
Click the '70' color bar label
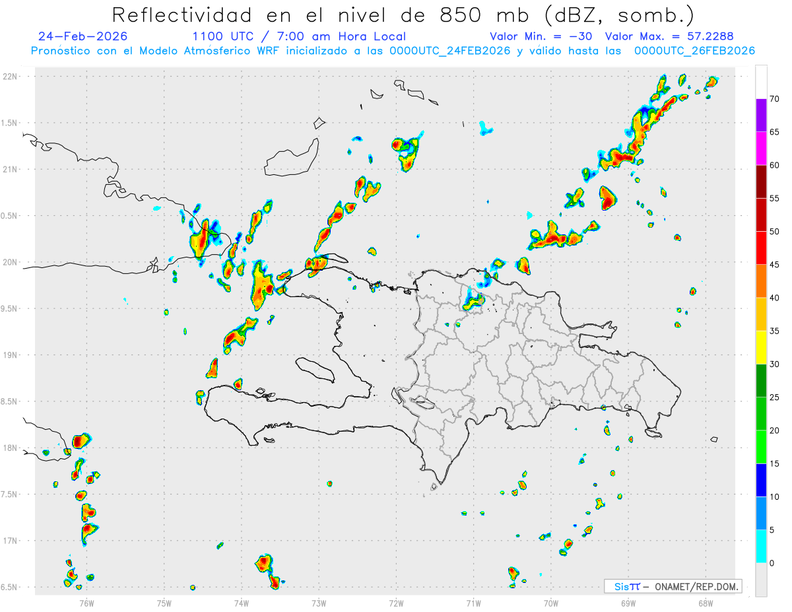pyautogui.click(x=774, y=99)
